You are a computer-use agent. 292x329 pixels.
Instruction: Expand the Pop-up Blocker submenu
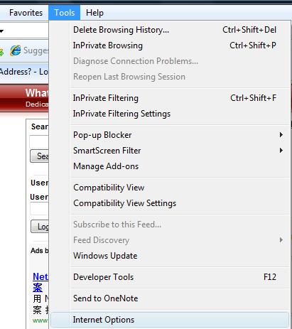(170, 135)
